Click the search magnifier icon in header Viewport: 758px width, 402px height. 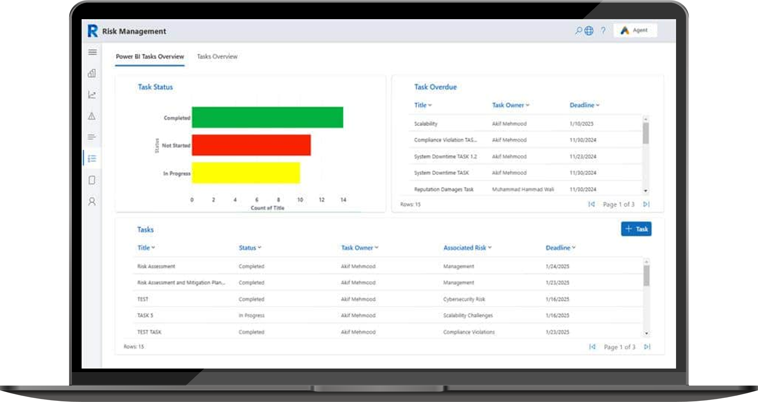[x=578, y=30]
